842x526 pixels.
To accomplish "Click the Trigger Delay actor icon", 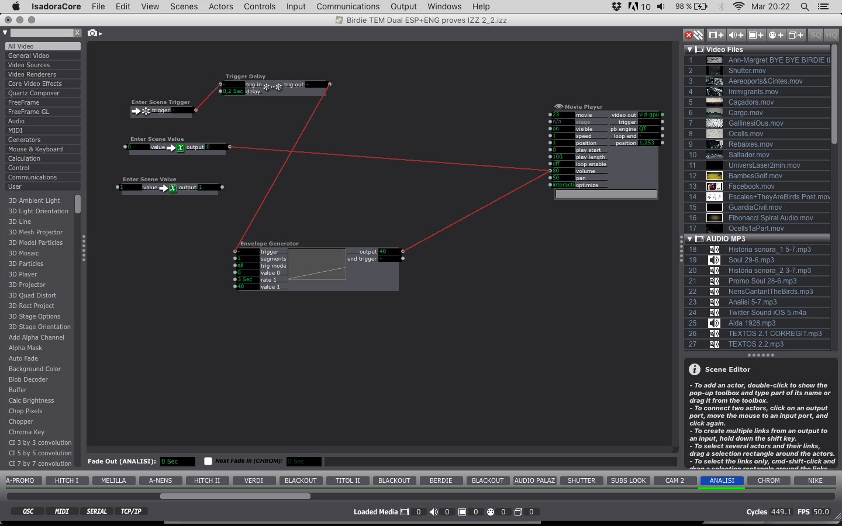I will (272, 86).
